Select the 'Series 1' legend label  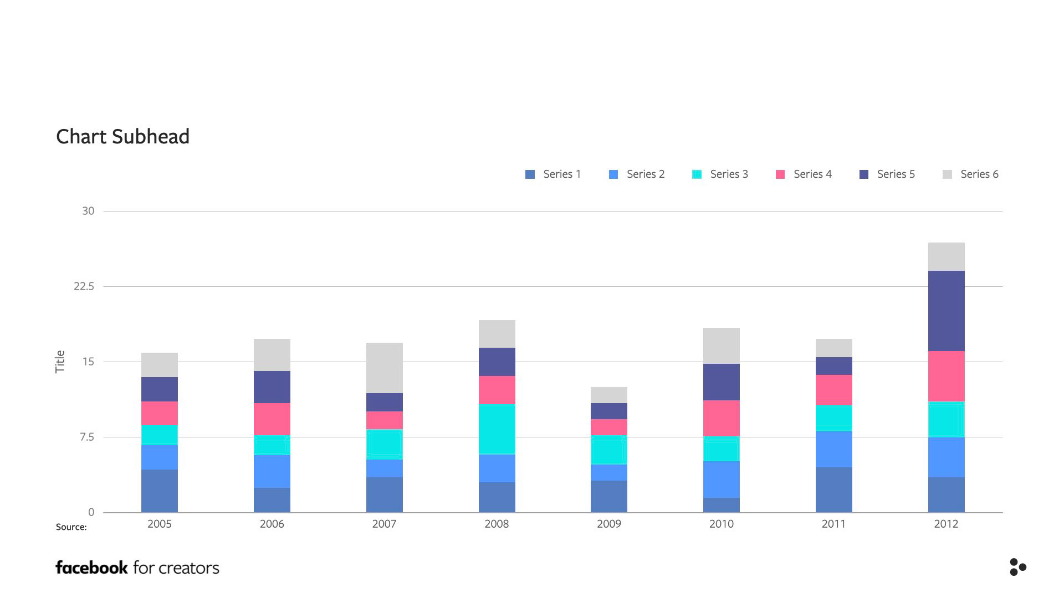click(562, 174)
